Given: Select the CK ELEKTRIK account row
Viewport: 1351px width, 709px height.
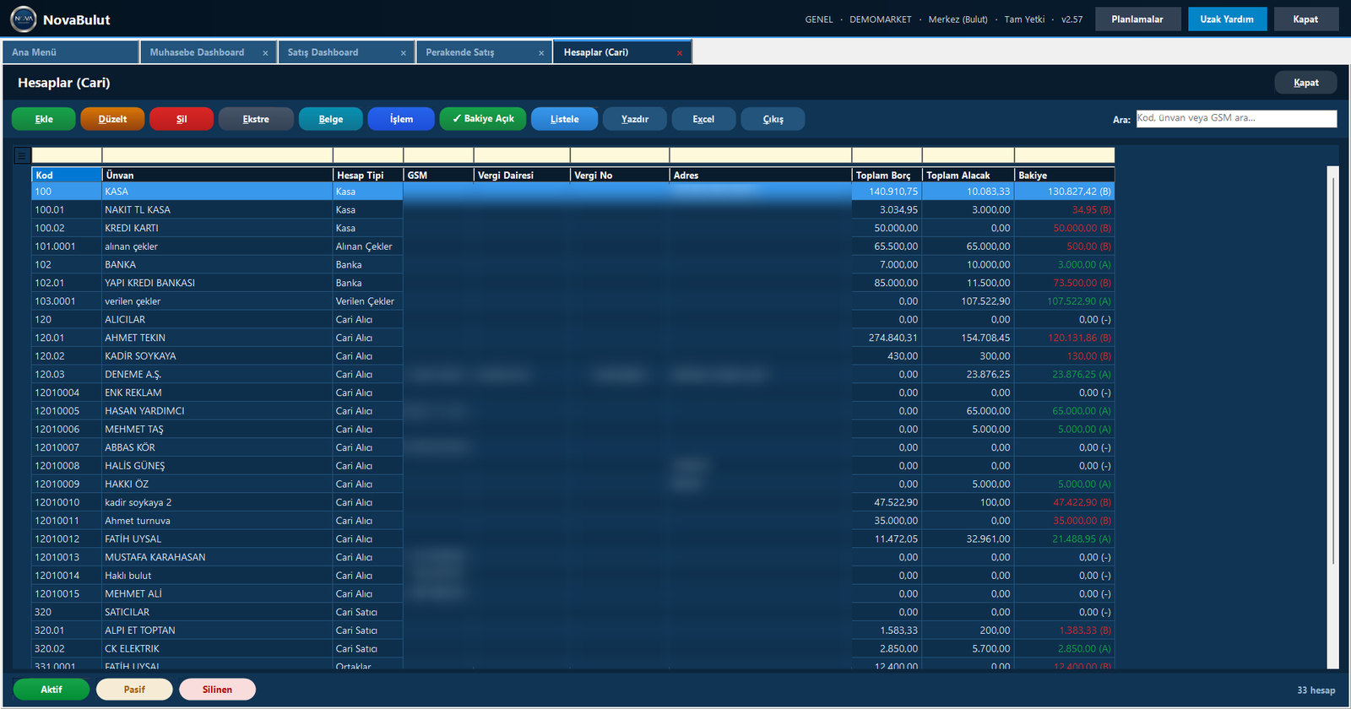Looking at the screenshot, I should point(572,649).
